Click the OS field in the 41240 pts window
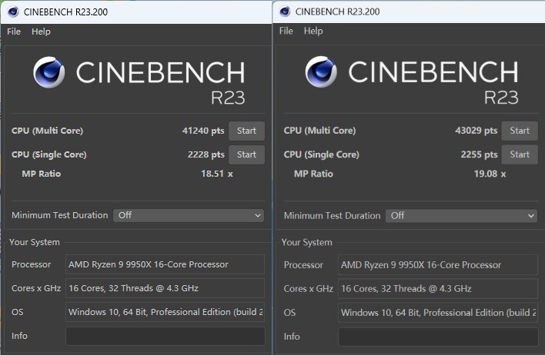The height and width of the screenshot is (355, 545). click(165, 312)
